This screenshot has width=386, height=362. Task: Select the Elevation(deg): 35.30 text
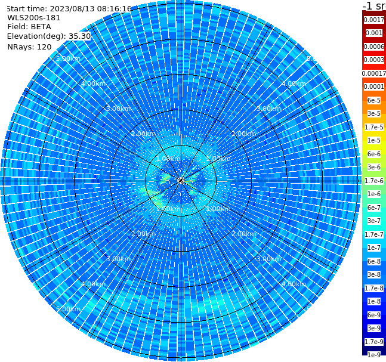pyautogui.click(x=49, y=36)
